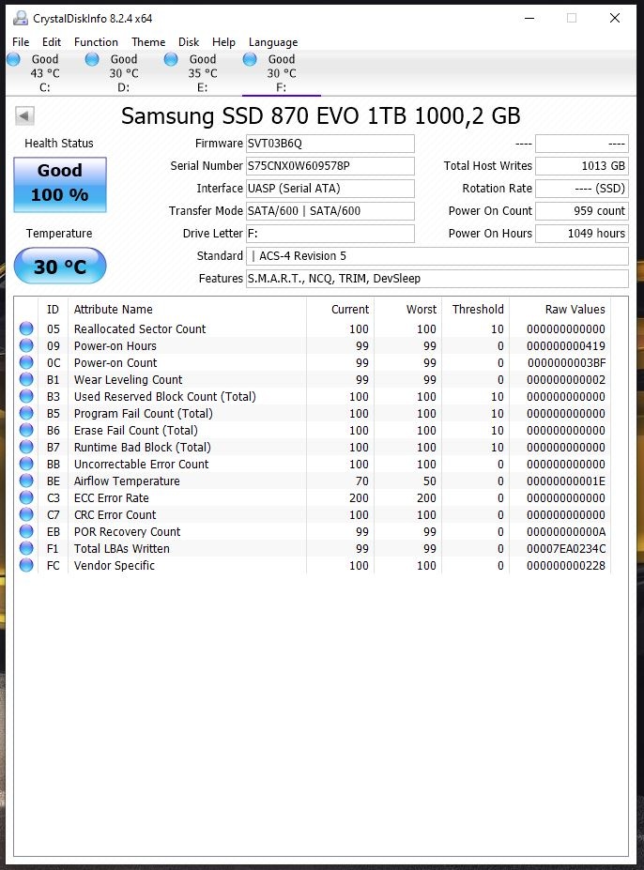Switch to drive E: tab showing 35 °C
The width and height of the screenshot is (644, 870).
click(x=202, y=73)
